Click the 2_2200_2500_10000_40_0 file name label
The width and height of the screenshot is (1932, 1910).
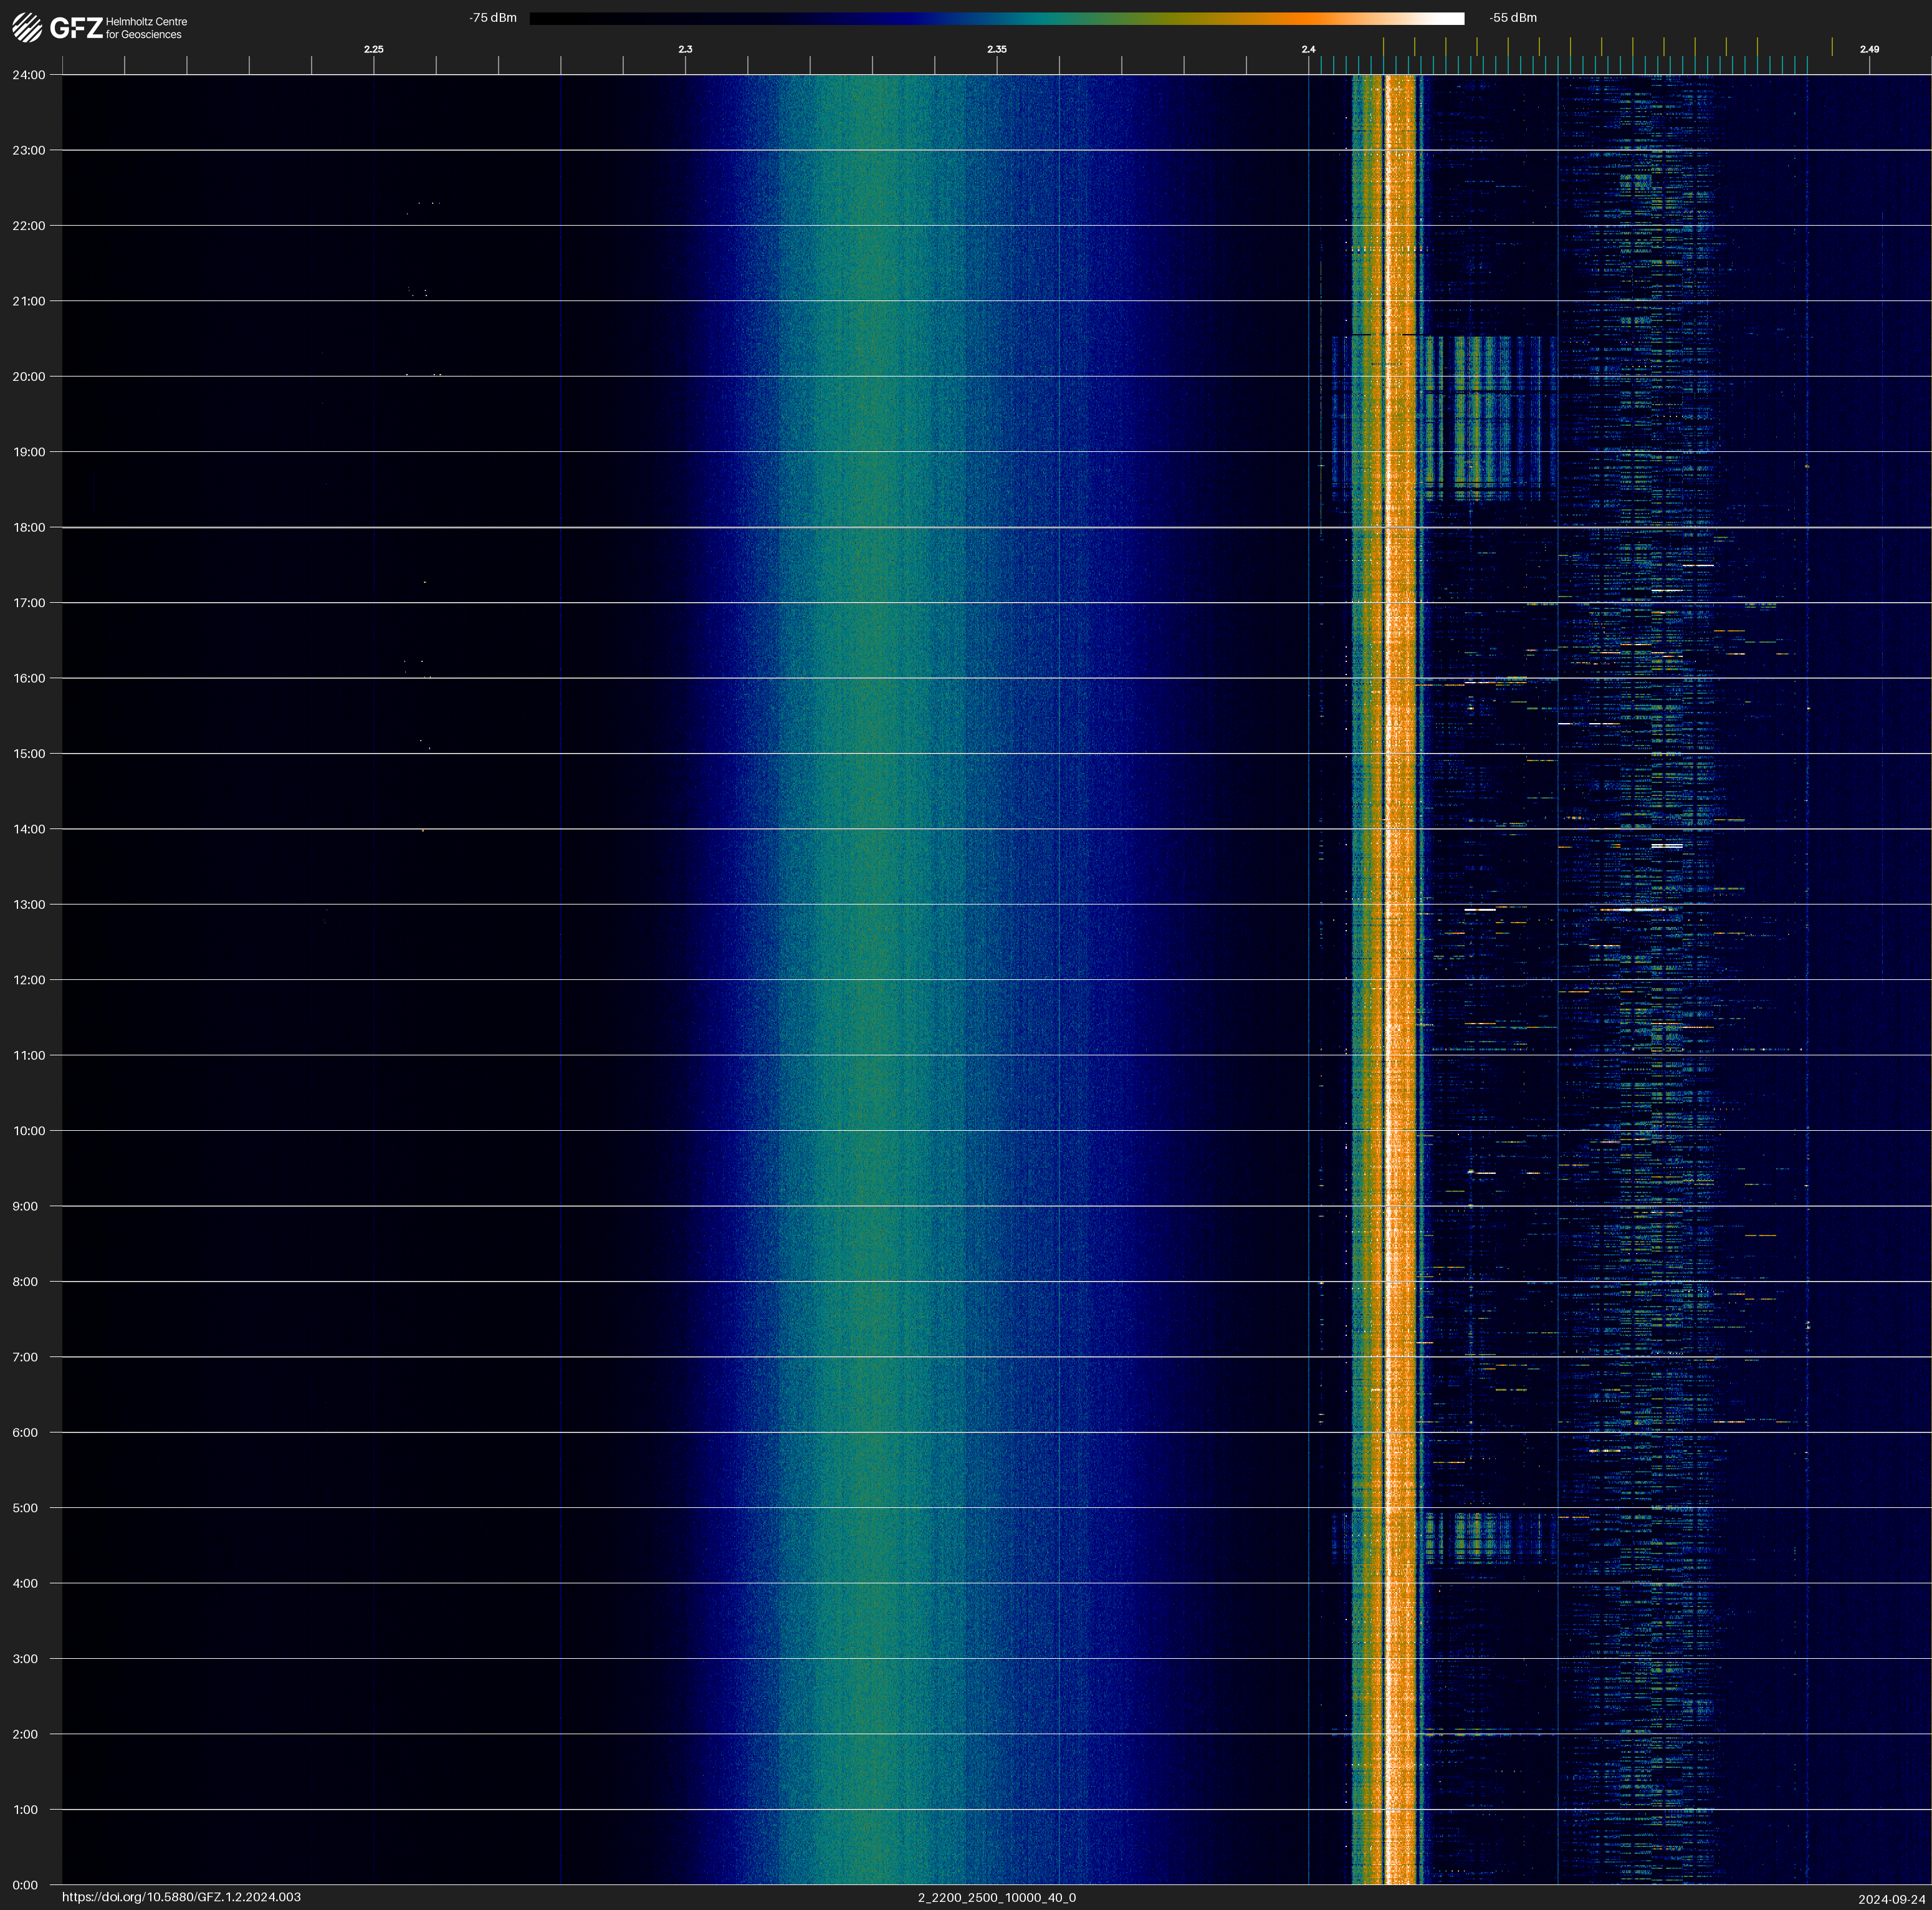point(996,1897)
